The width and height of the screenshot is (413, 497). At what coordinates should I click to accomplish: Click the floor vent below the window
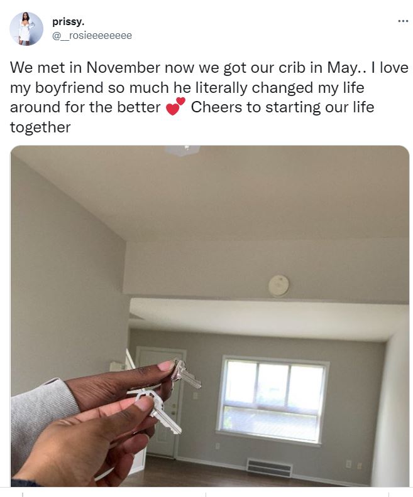point(269,468)
